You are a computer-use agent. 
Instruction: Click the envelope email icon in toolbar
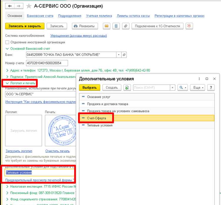[x=106, y=26]
